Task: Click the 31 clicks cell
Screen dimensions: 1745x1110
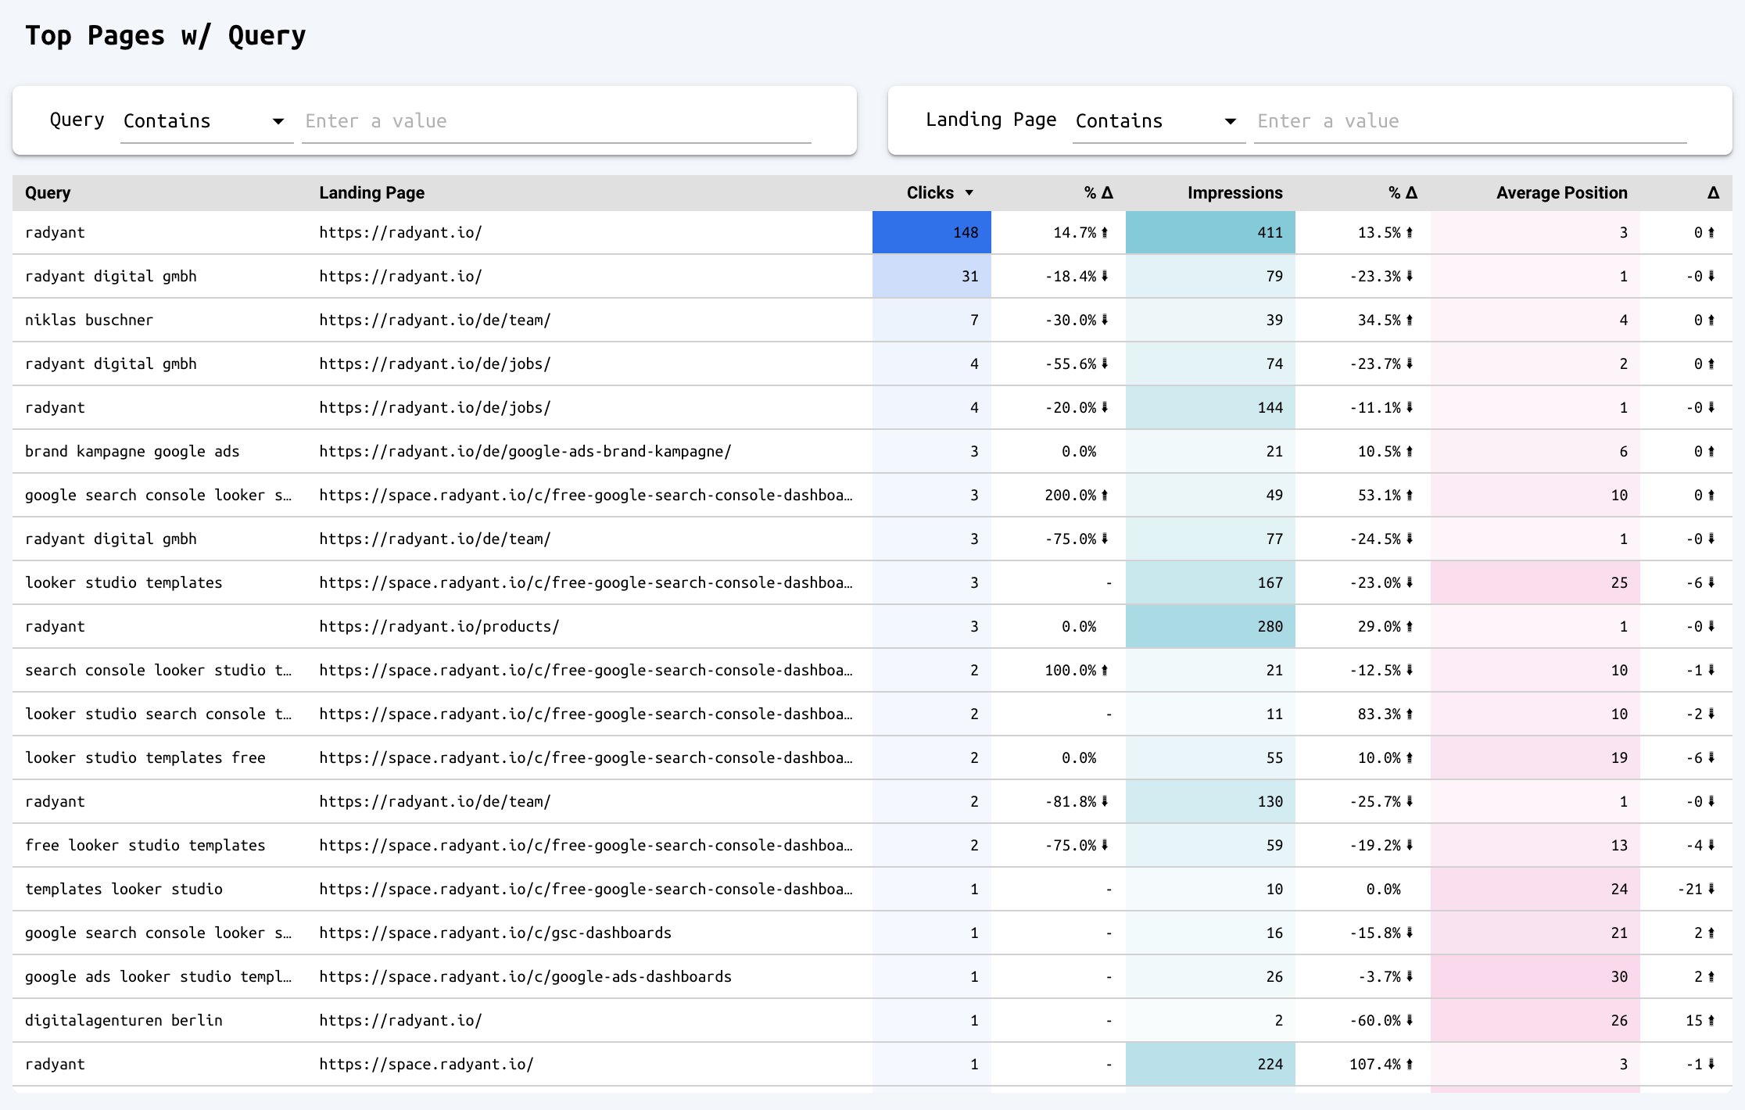Action: pyautogui.click(x=932, y=276)
